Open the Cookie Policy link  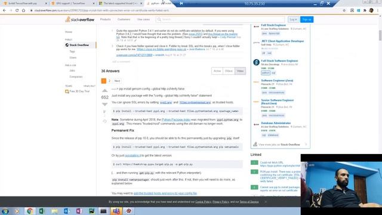pyautogui.click(x=203, y=202)
